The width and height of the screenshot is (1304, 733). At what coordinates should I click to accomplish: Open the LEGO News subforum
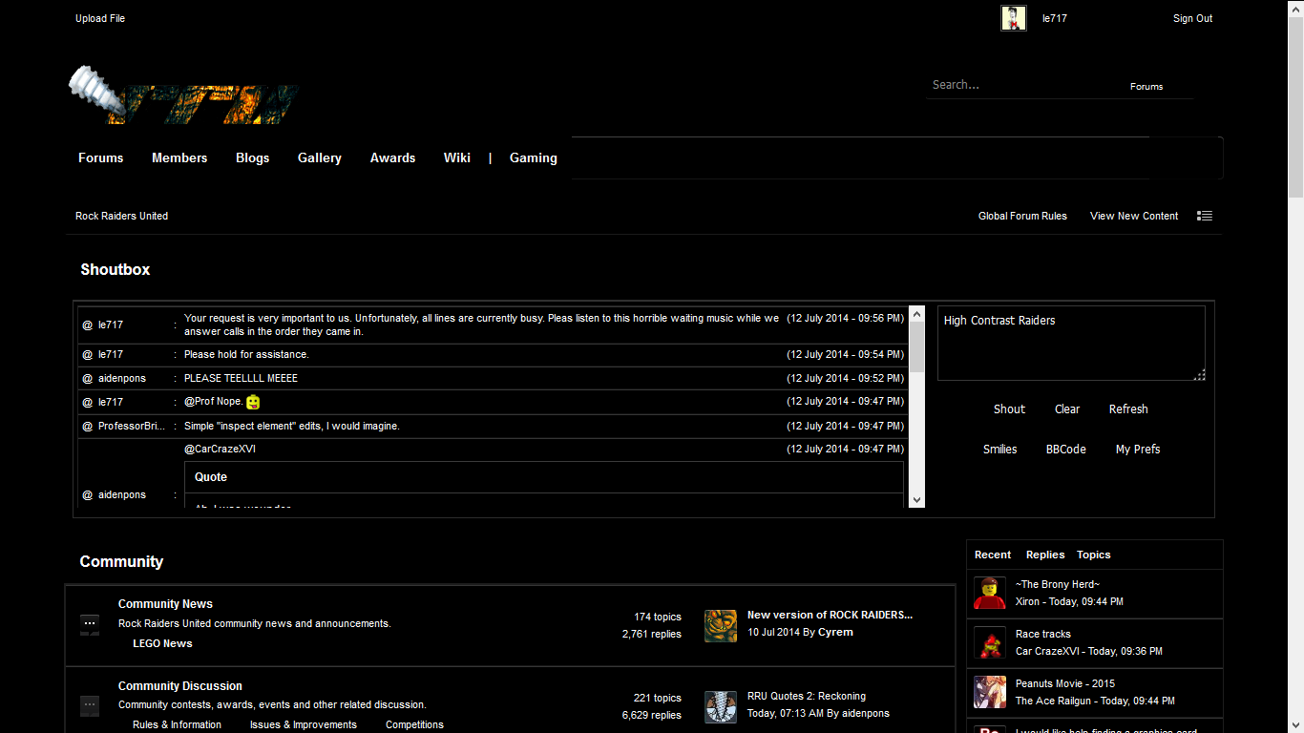click(x=162, y=643)
